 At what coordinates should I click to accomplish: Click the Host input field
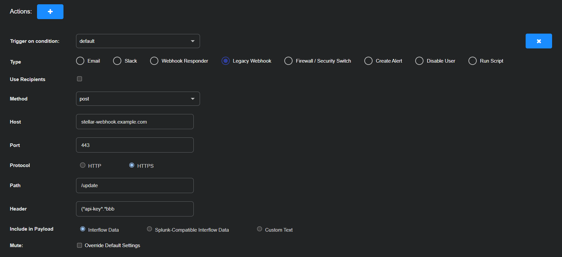coord(135,122)
